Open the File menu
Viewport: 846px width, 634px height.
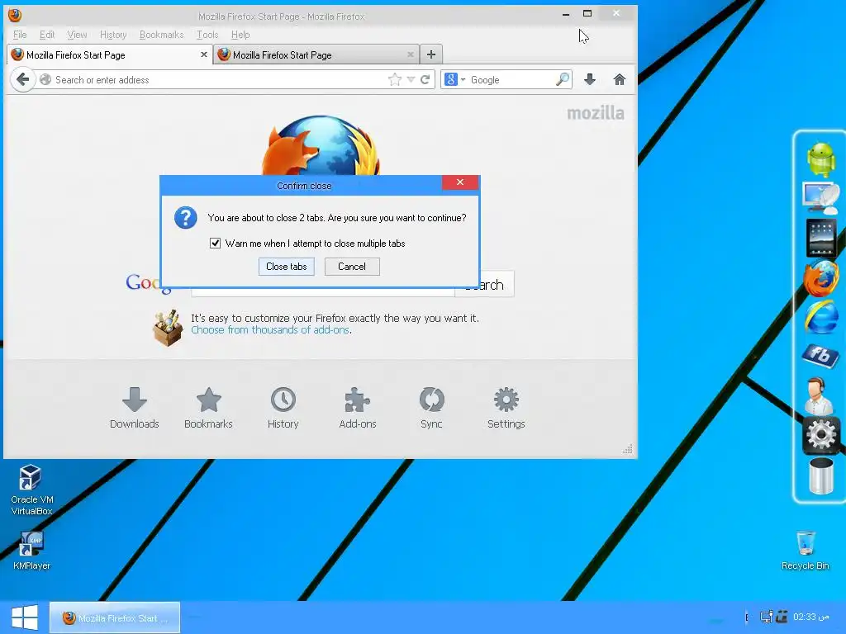[x=20, y=35]
